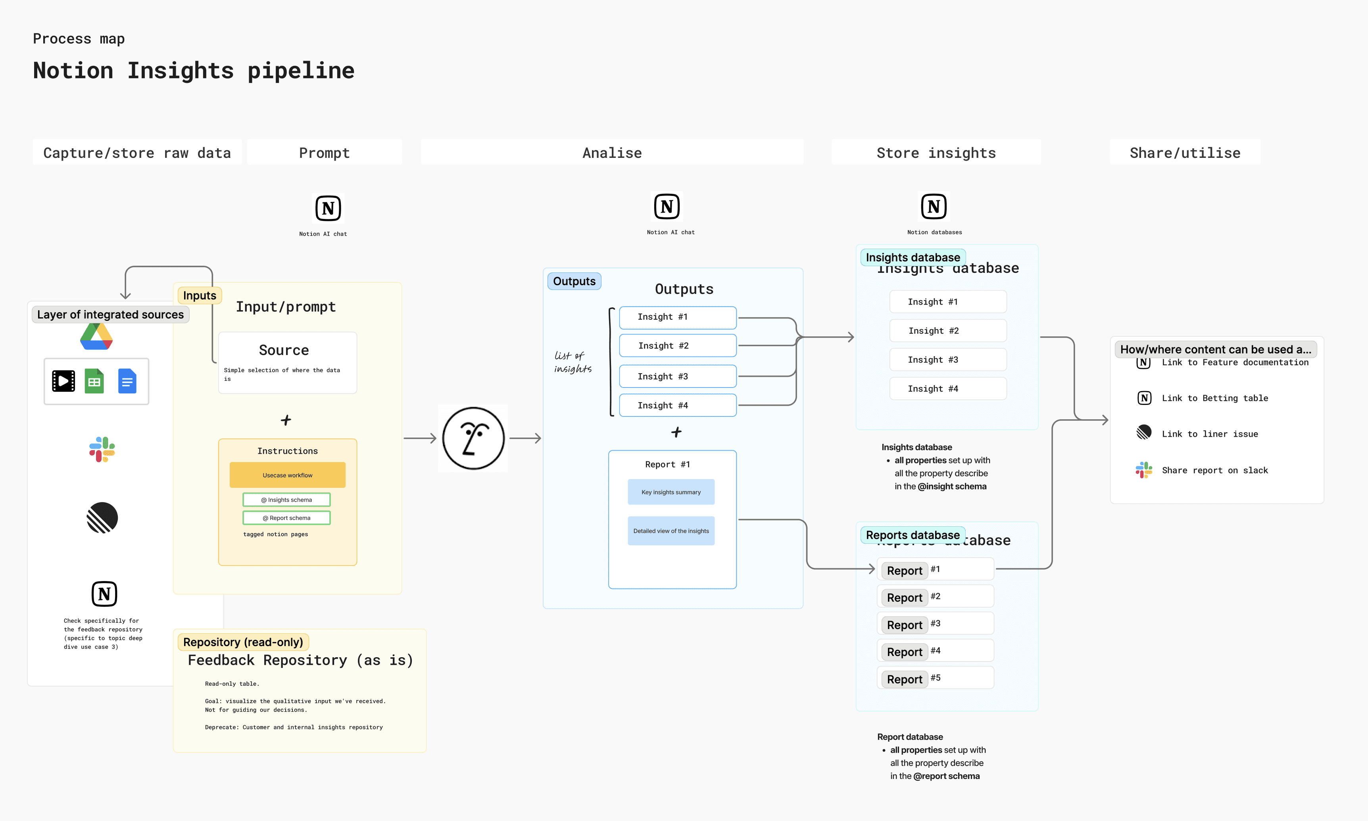Screen dimensions: 1368x821
Task: Click the @ Insights schema tag
Action: click(x=287, y=500)
